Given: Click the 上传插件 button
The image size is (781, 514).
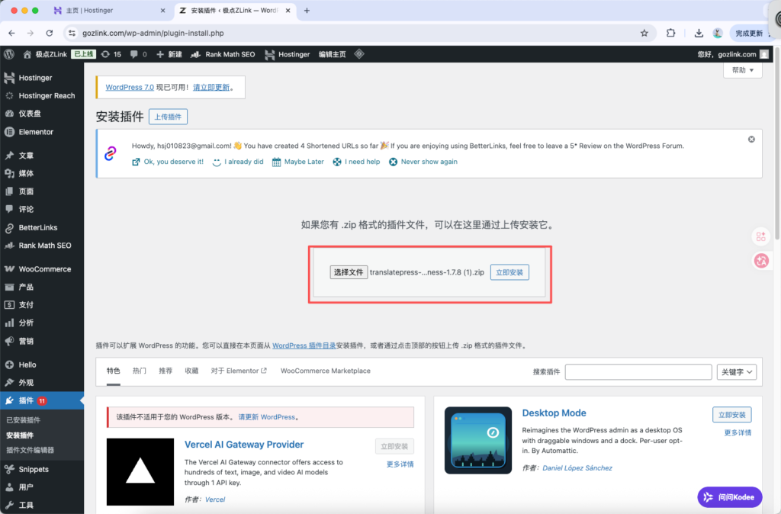Looking at the screenshot, I should [168, 117].
